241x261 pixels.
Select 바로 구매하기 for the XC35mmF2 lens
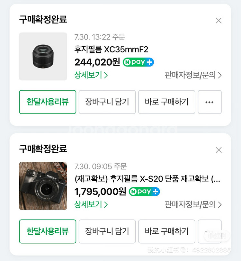(166, 102)
